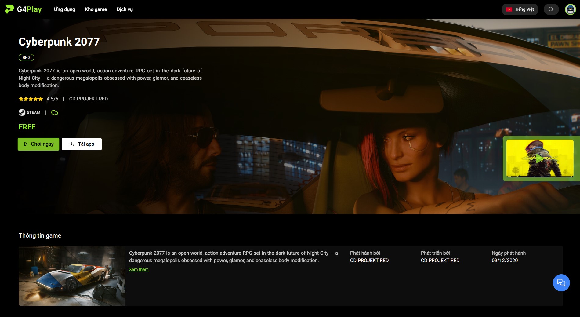Click the Thông tin game heading
580x317 pixels.
[x=40, y=235]
